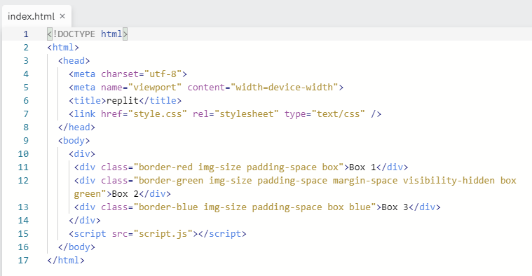Image resolution: width=532 pixels, height=276 pixels.
Task: Click visibility-hidden class name on line 12
Action: point(449,181)
